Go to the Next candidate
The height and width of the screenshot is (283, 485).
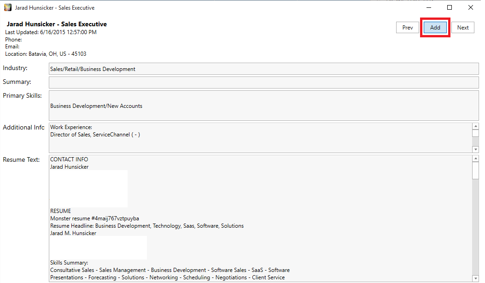pyautogui.click(x=463, y=28)
